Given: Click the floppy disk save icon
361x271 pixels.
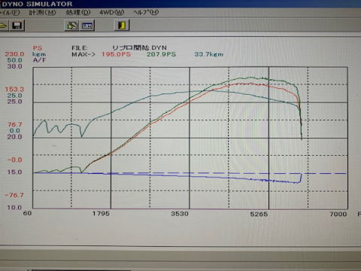Looking at the screenshot, I should [x=17, y=26].
